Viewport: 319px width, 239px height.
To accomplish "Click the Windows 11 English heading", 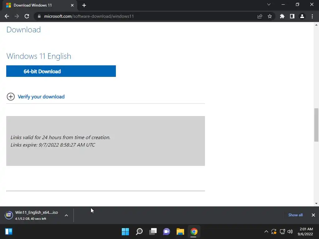I will coord(39,56).
